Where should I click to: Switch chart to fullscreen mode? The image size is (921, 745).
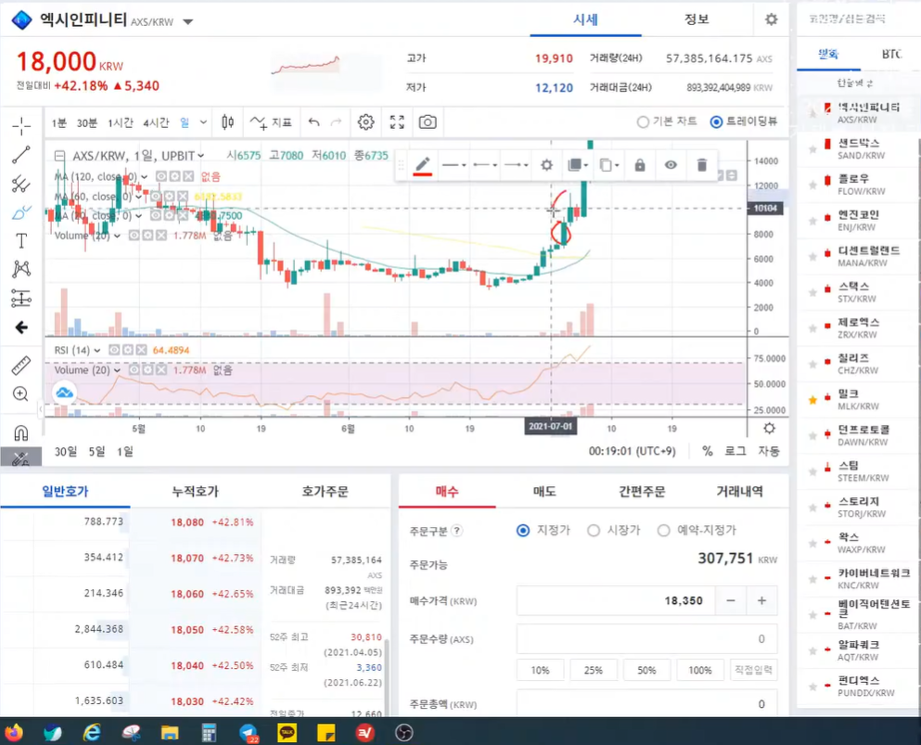click(397, 122)
